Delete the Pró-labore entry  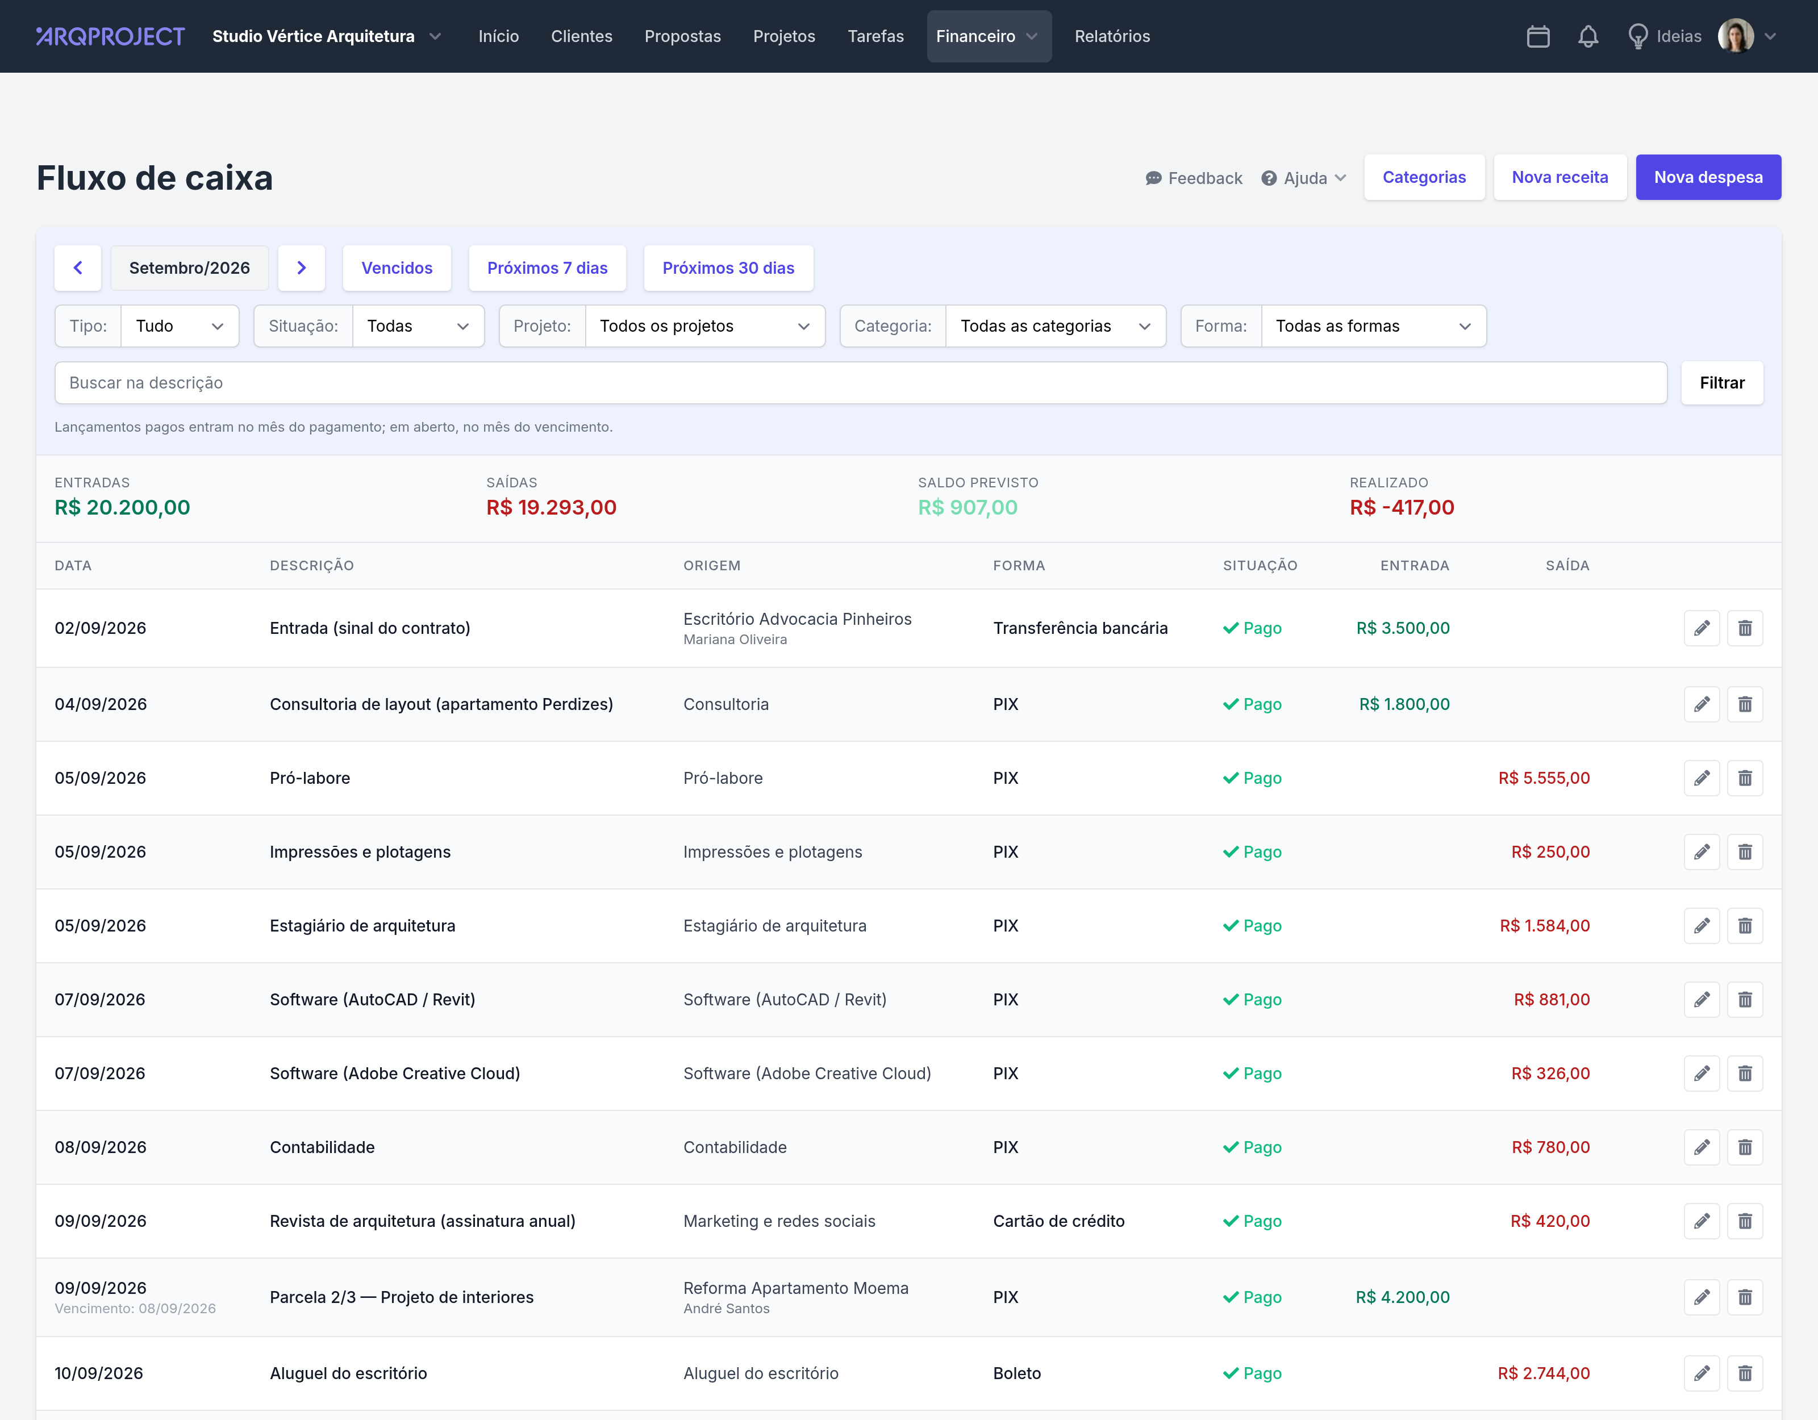click(x=1745, y=778)
